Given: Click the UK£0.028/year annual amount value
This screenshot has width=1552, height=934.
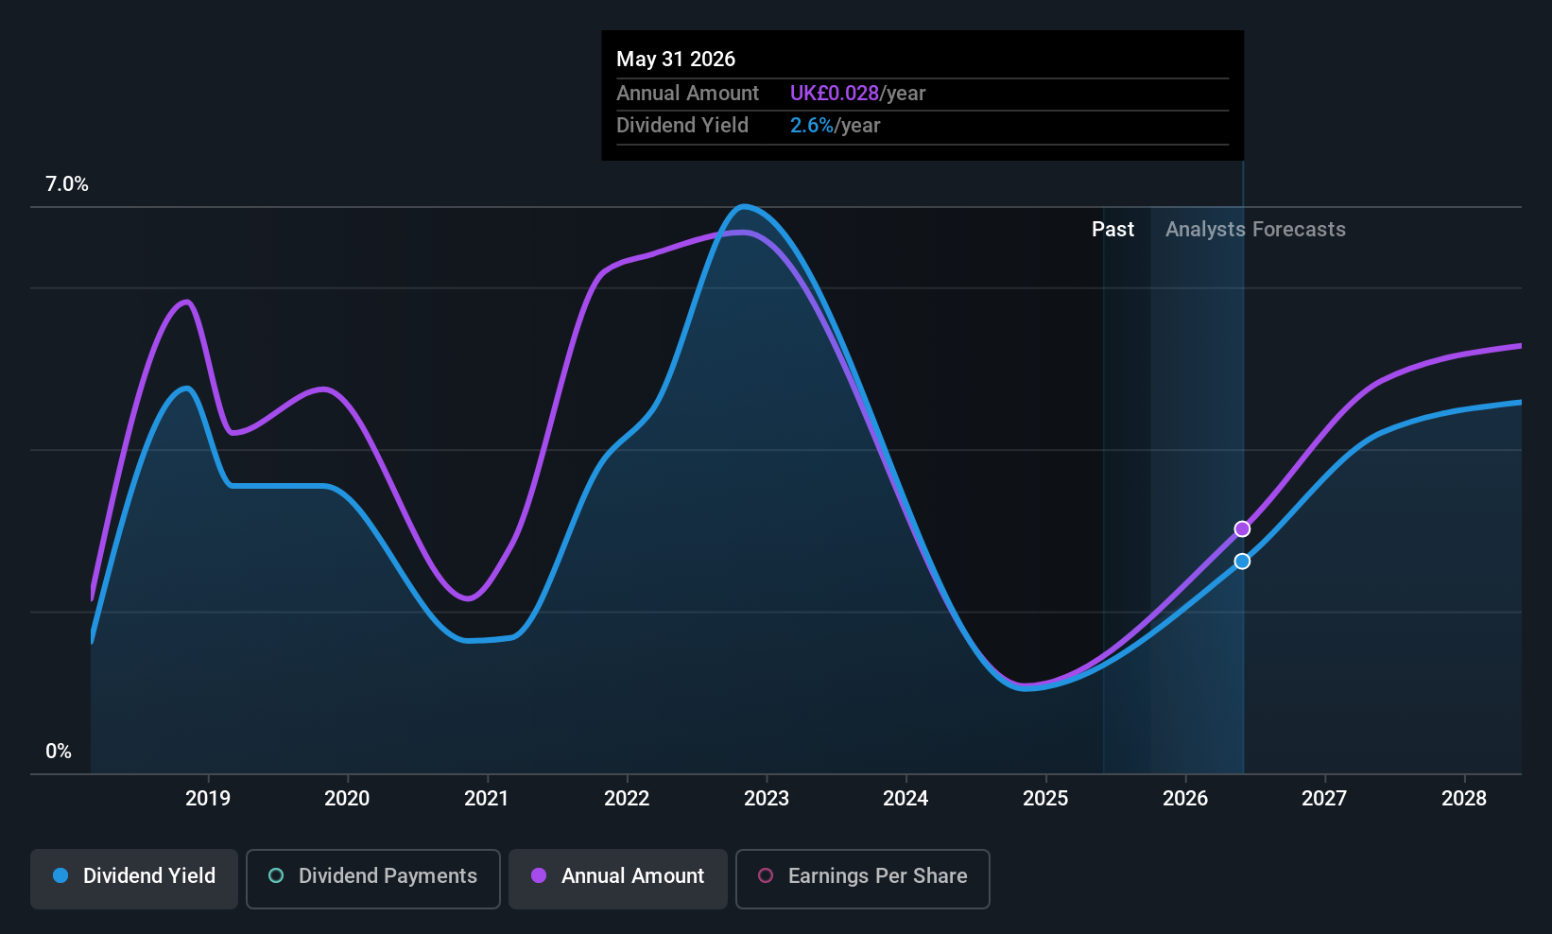Looking at the screenshot, I should [858, 94].
